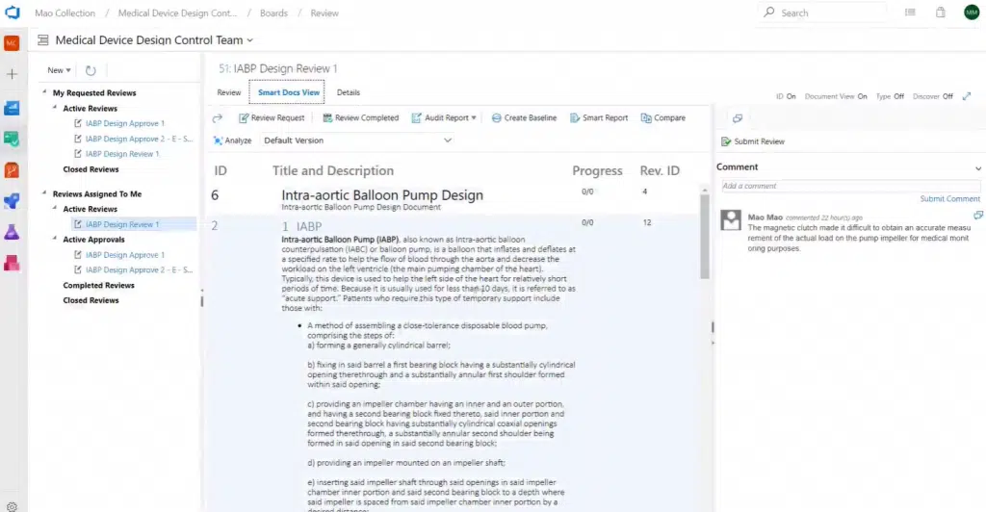Click the Add a comment field
The width and height of the screenshot is (986, 512).
point(849,186)
